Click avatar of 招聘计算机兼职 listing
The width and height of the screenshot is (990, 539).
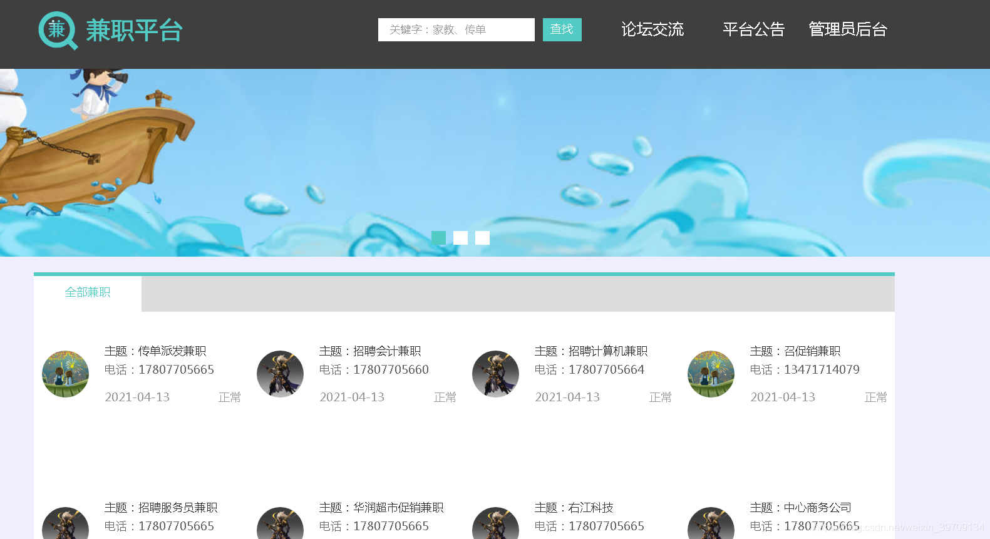pyautogui.click(x=495, y=374)
